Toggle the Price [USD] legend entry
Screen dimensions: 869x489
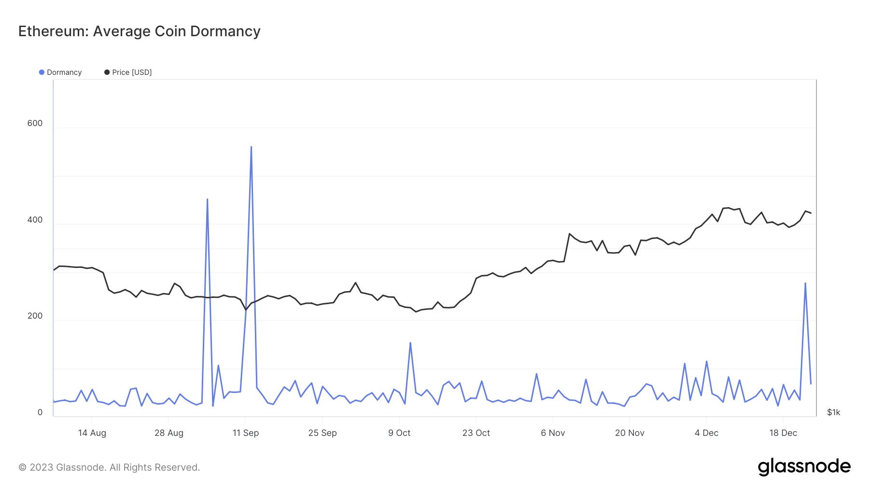128,72
